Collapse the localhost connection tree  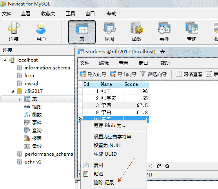[5, 60]
